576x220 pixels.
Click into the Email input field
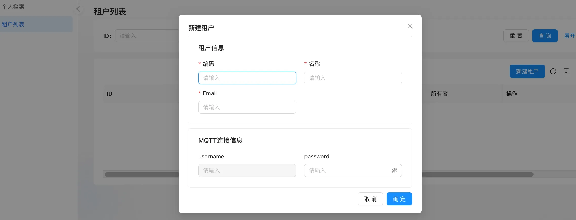pyautogui.click(x=247, y=107)
